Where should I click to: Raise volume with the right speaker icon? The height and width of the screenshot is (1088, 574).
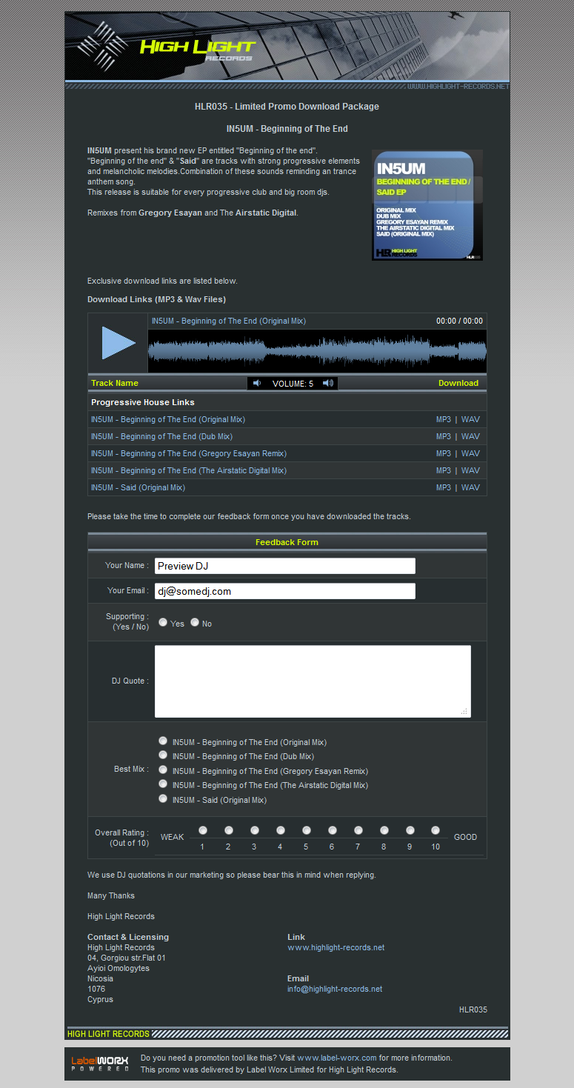click(x=327, y=383)
